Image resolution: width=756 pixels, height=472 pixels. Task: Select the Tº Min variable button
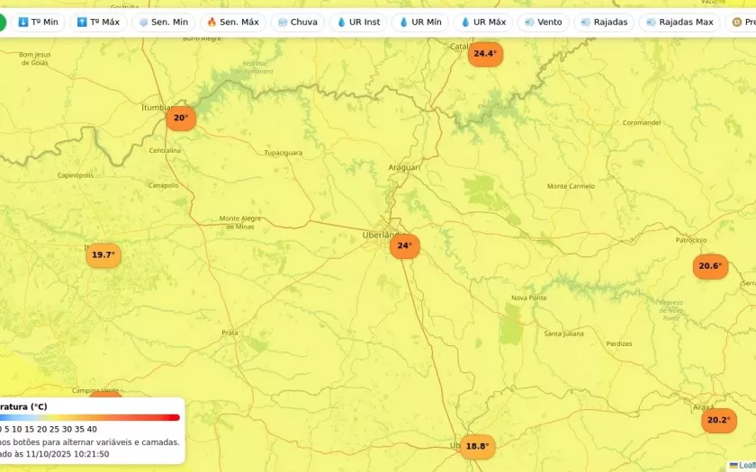coord(38,22)
